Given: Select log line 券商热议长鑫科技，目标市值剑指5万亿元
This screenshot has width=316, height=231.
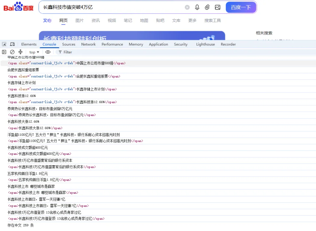Looking at the screenshot, I should (x=40, y=109).
